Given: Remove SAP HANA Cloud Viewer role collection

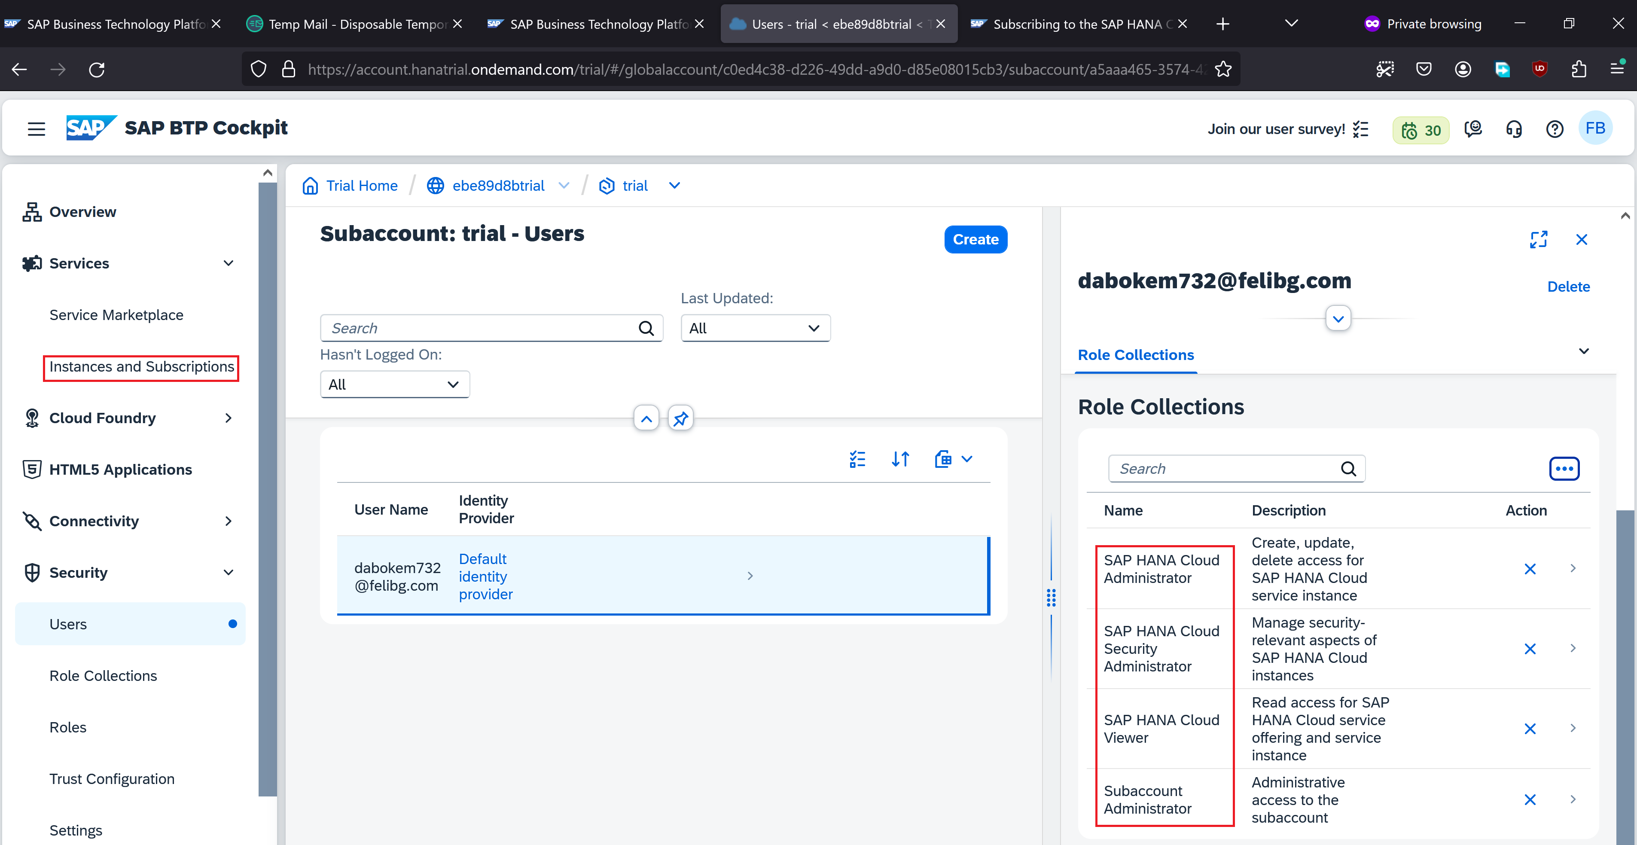Looking at the screenshot, I should (1530, 729).
